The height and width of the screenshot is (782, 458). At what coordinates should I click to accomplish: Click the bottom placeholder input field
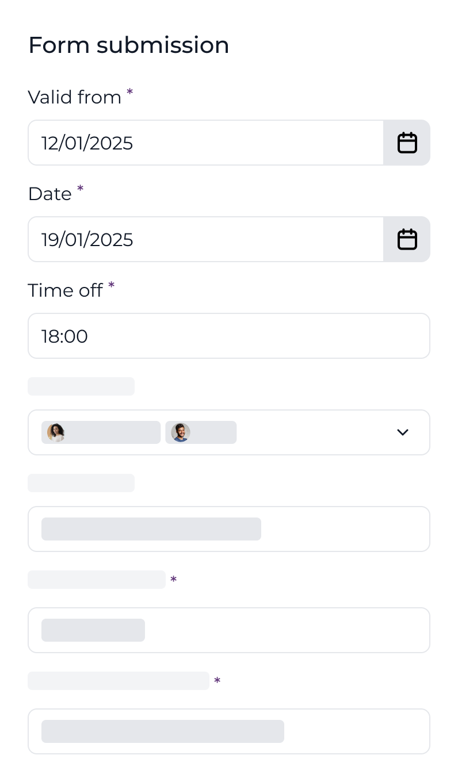point(229,731)
